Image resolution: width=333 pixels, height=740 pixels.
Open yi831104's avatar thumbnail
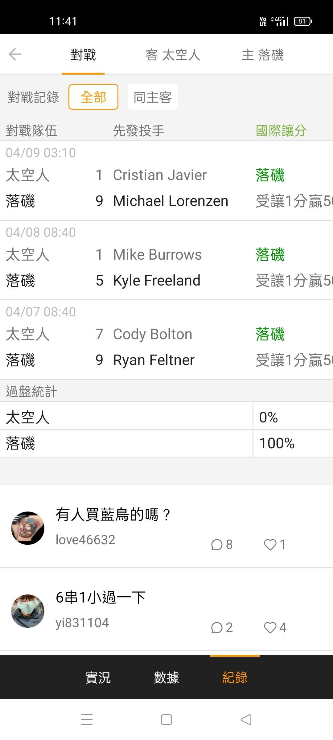28,611
